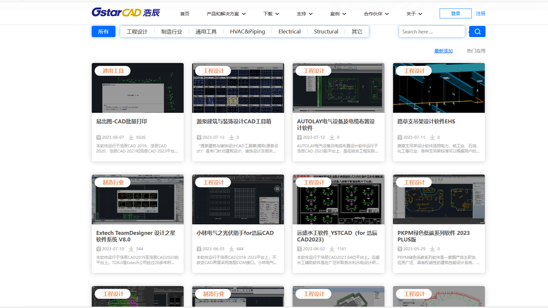548x308 pixels.
Task: Click calendar icon on Extech TeamDesigner card
Action: tap(99, 248)
